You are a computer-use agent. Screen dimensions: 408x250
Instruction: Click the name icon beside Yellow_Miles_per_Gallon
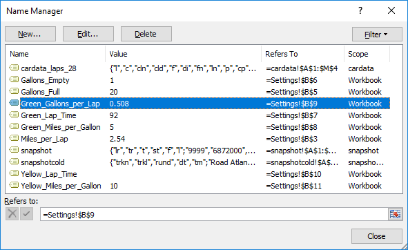[x=14, y=185]
